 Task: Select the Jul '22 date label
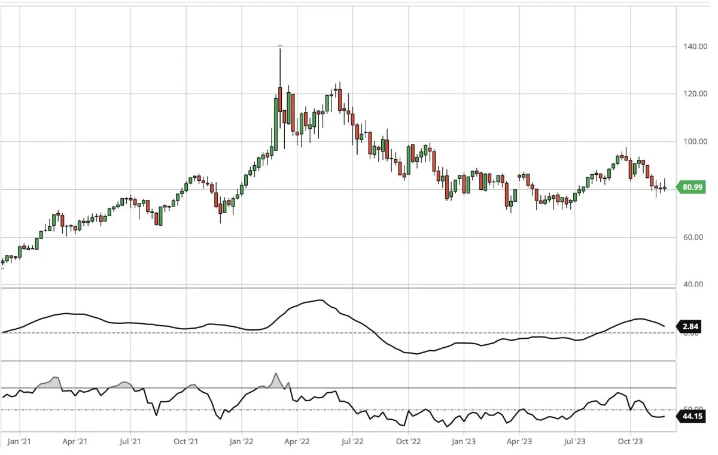352,442
